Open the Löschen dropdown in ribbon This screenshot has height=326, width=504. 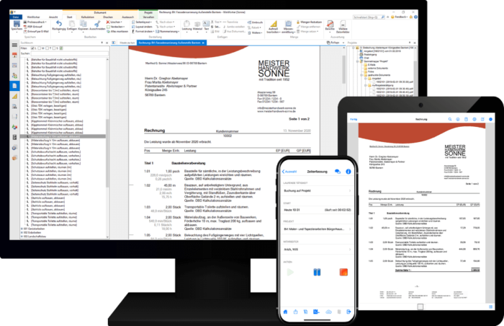[x=114, y=22]
